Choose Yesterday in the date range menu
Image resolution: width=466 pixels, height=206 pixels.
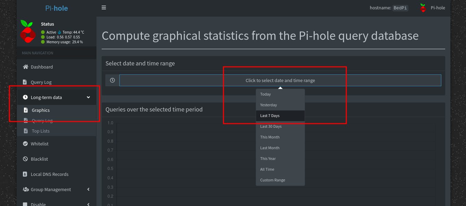(280, 105)
